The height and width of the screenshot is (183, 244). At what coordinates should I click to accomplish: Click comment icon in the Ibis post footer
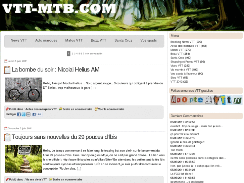coord(51,179)
